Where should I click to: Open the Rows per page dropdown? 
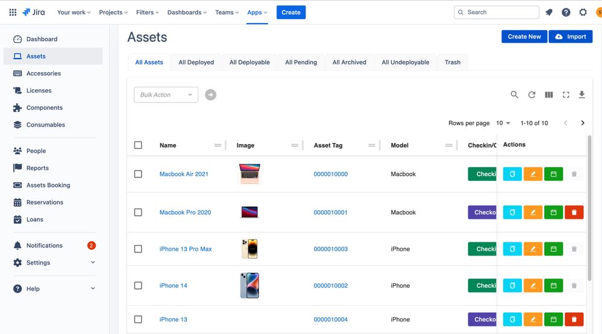click(x=503, y=123)
